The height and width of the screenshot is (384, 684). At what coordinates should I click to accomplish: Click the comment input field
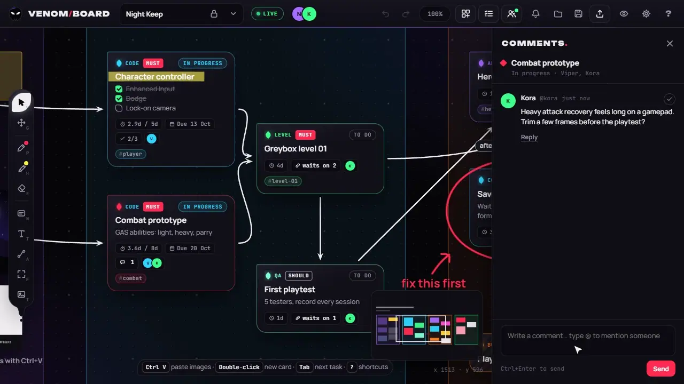[588, 340]
